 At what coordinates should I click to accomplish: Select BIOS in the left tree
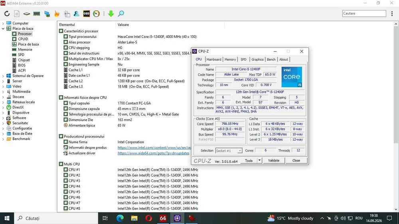click(x=22, y=65)
